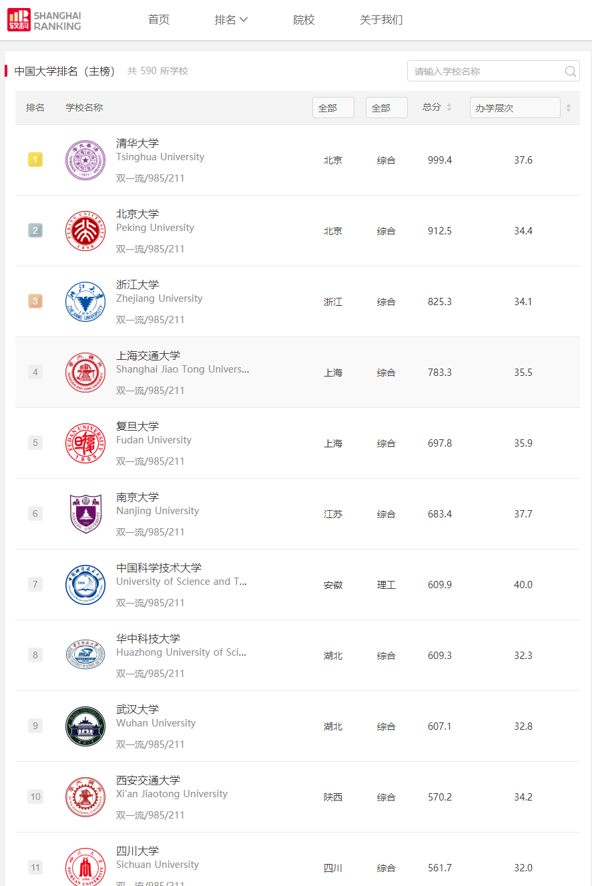592x886 pixels.
Task: Open Nanjing University's purple shield logo
Action: 85,514
